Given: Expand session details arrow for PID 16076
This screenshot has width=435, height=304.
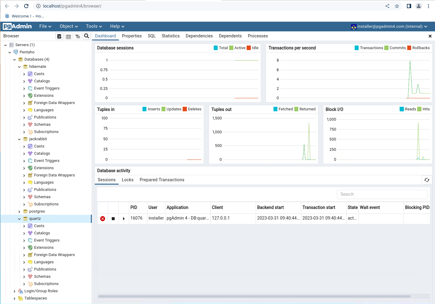Looking at the screenshot, I should 124,219.
